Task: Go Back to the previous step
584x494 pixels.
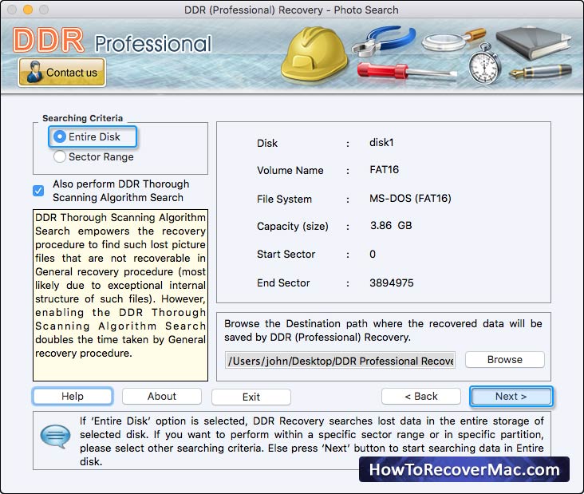Action: [x=421, y=397]
